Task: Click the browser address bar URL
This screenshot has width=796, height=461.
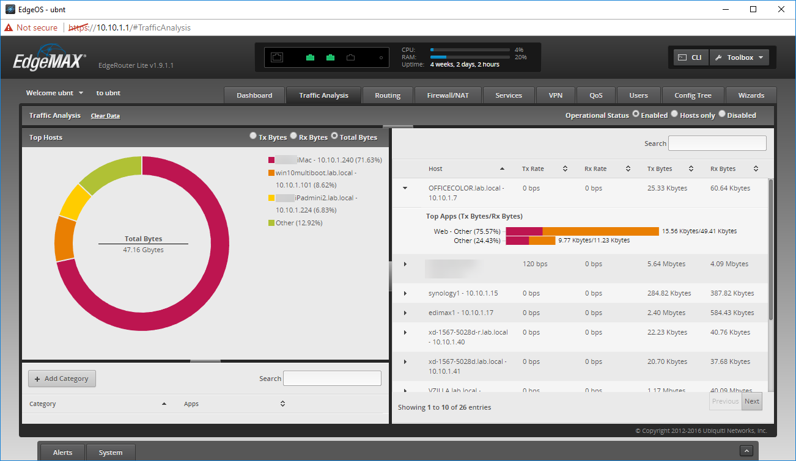Action: click(x=129, y=27)
